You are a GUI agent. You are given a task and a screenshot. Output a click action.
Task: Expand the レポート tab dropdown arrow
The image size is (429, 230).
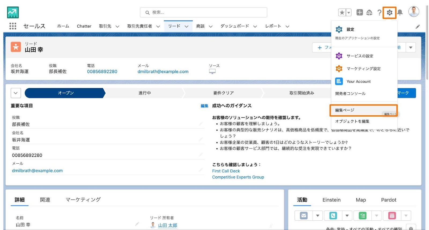(287, 27)
